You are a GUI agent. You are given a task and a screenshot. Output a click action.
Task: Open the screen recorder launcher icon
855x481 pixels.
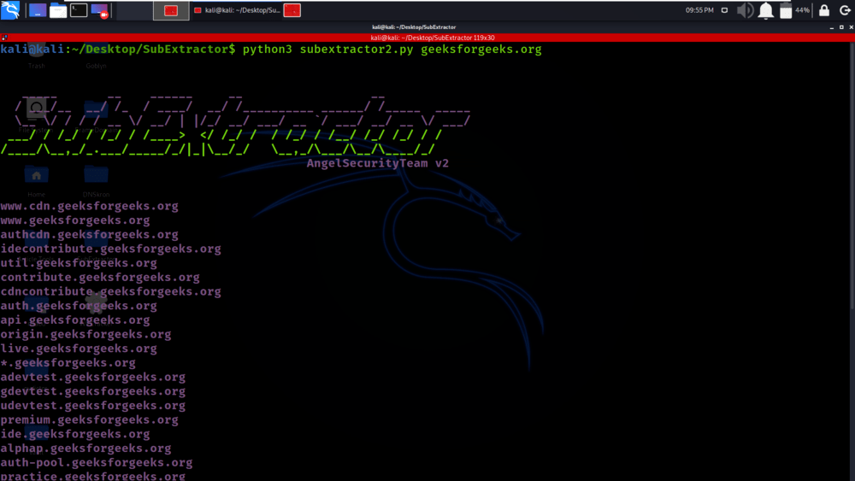(x=100, y=10)
